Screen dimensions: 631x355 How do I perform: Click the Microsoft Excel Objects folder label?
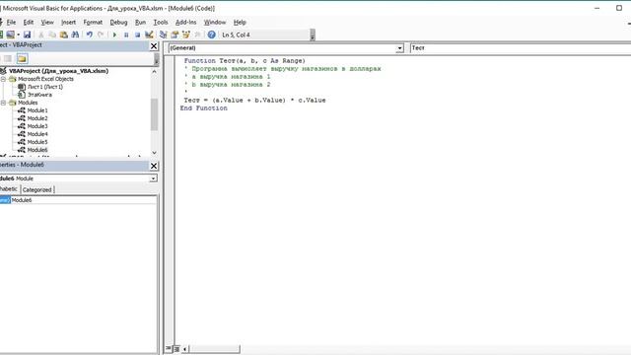click(x=45, y=79)
